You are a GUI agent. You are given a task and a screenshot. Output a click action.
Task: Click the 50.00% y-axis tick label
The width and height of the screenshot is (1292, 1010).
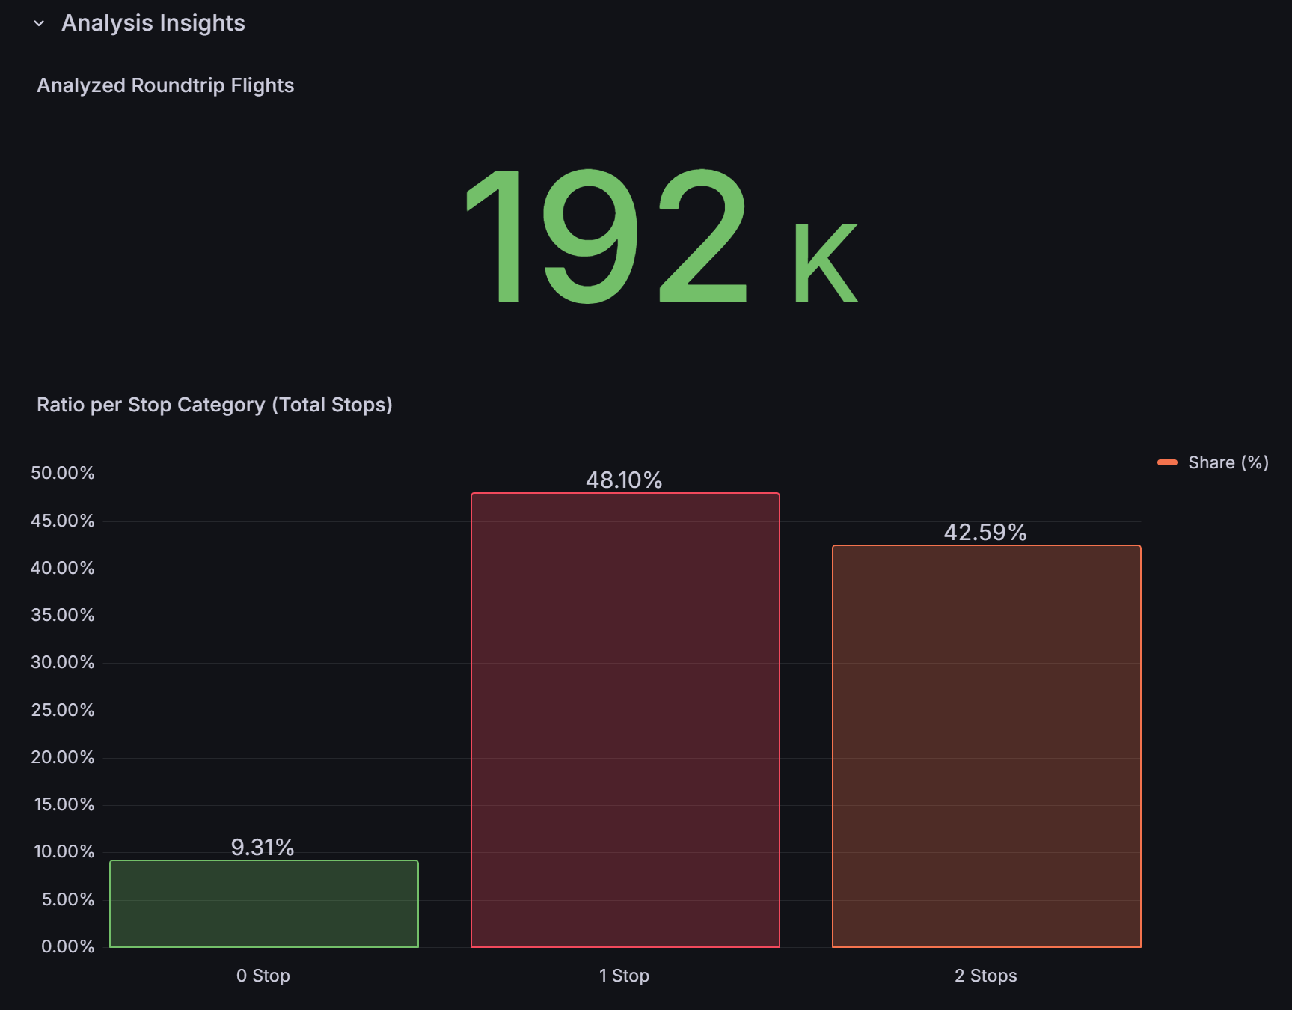click(x=63, y=473)
